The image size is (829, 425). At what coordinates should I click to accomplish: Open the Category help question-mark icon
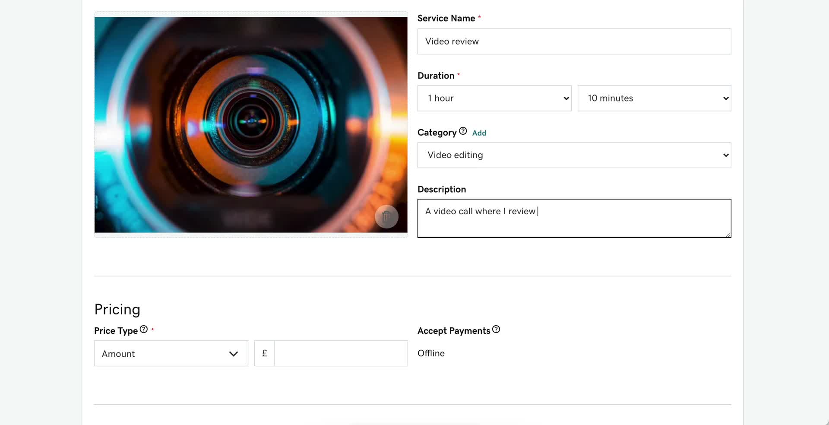[463, 131]
